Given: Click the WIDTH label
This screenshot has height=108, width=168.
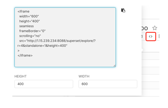Looking at the screenshot, I should click(84, 76).
